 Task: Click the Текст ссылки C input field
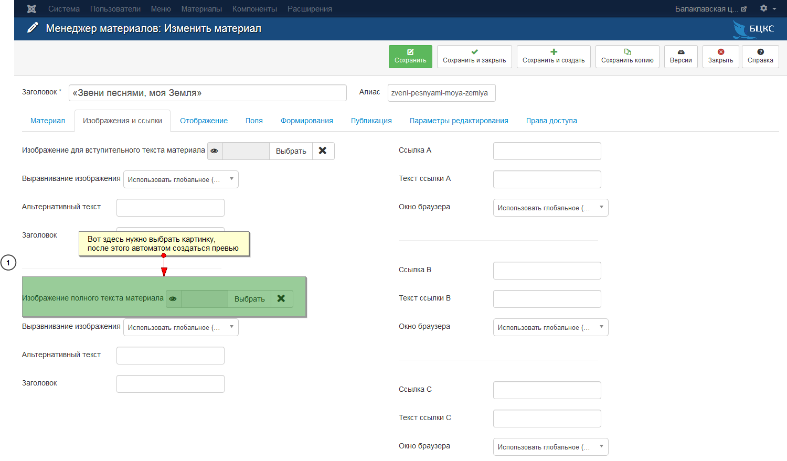click(547, 419)
